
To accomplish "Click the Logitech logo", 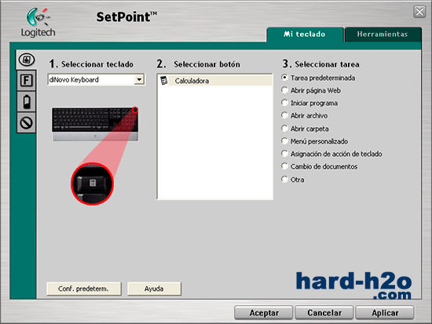I will tap(38, 23).
